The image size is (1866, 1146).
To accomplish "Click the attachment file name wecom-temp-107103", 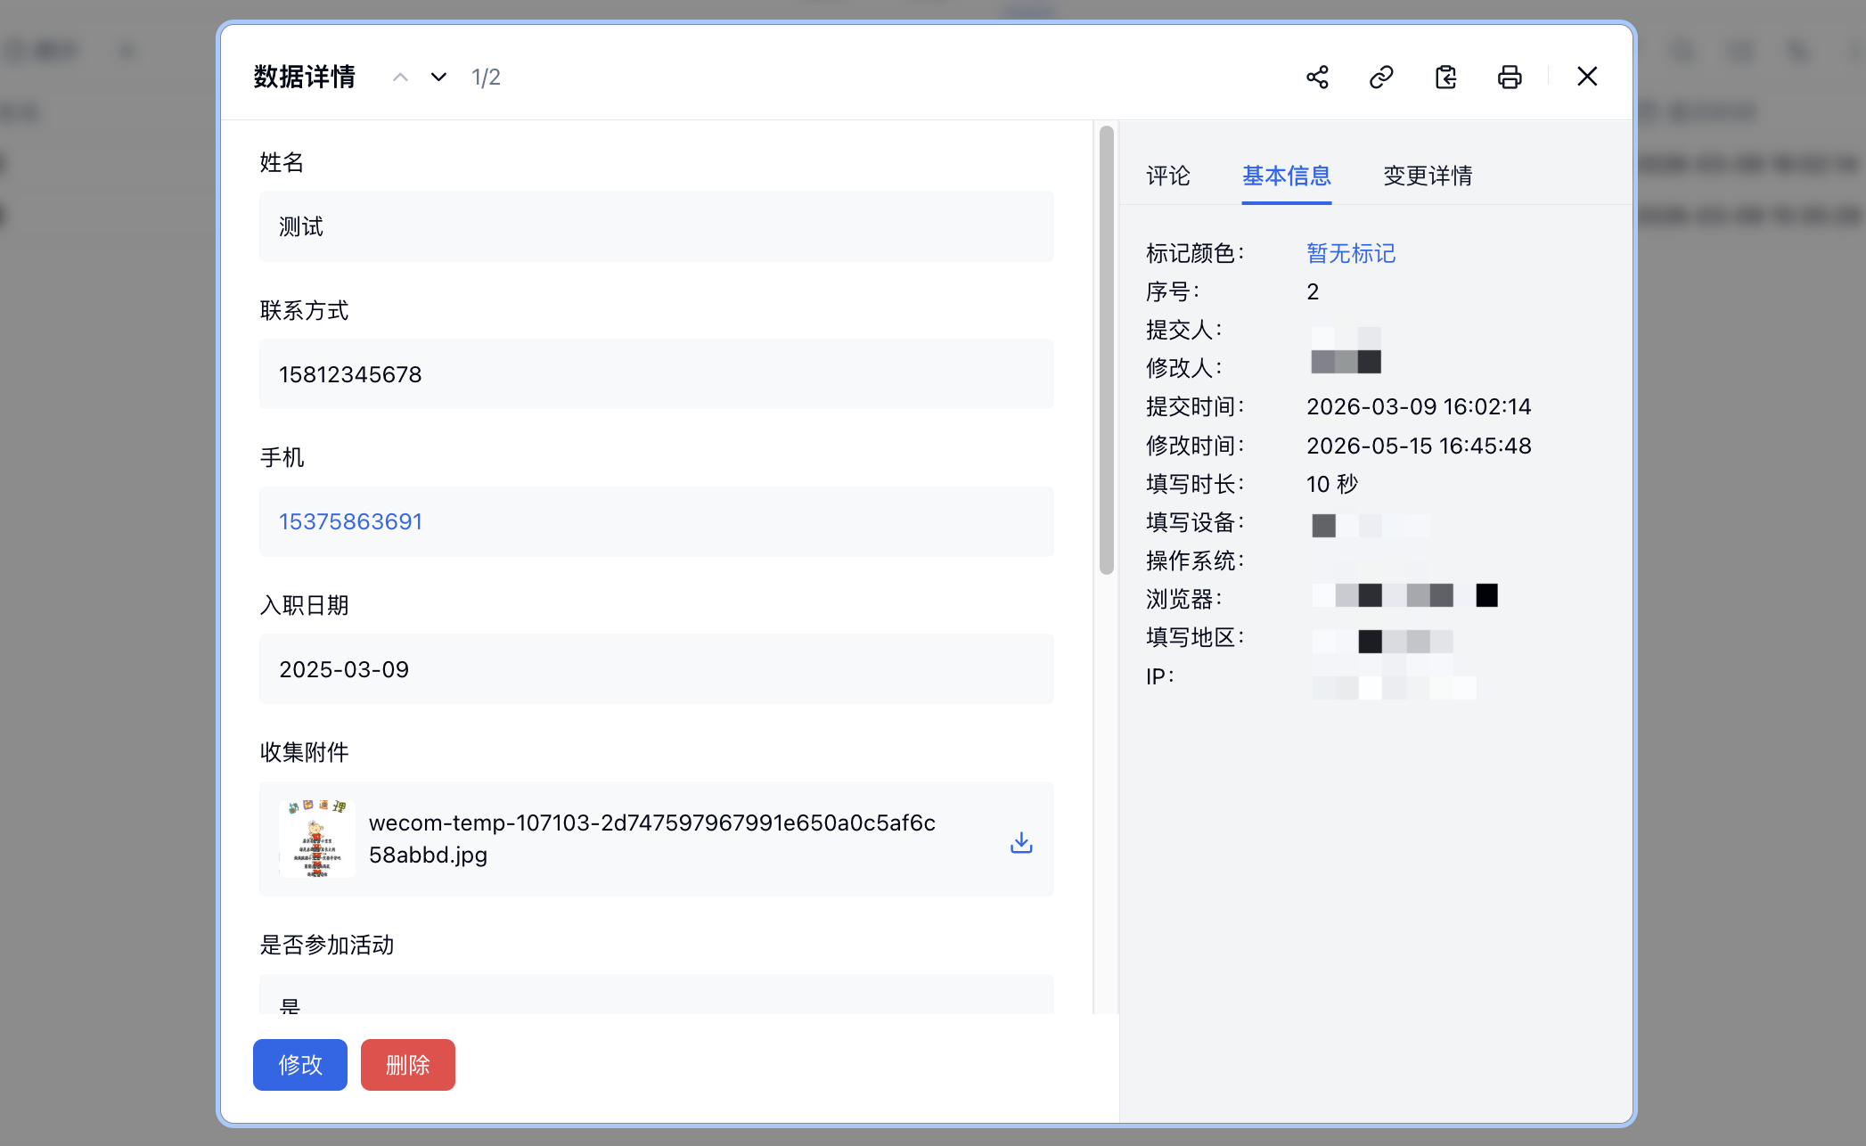I will click(x=652, y=839).
